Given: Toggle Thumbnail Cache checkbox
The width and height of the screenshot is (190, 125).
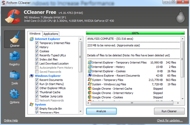Looking at the screenshot, I should coord(37,92).
